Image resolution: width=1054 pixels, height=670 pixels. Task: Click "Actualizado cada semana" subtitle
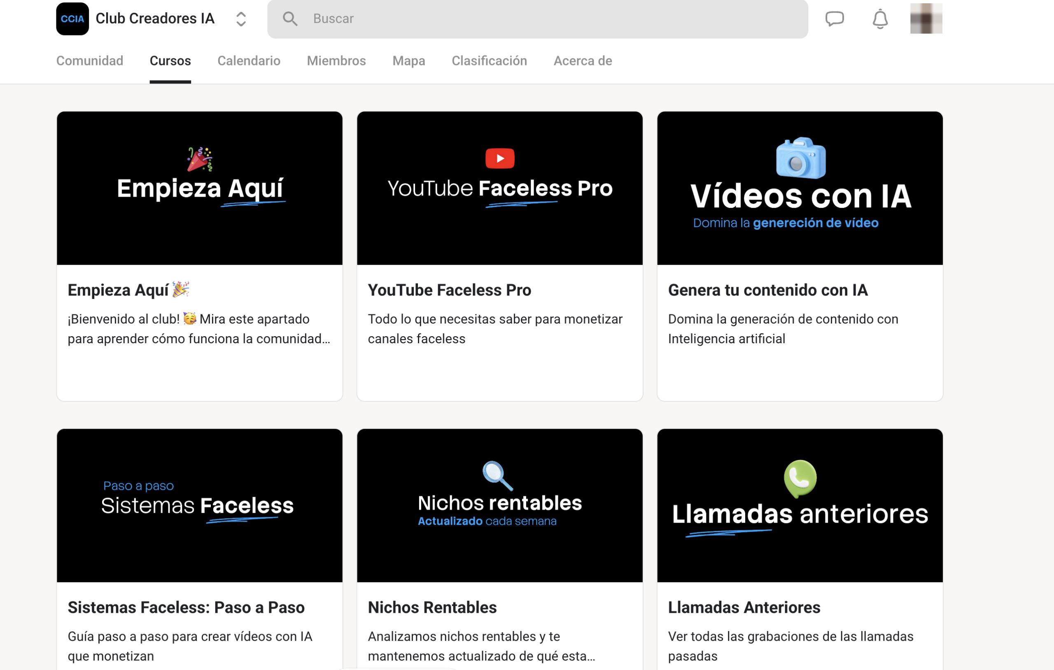(x=487, y=521)
